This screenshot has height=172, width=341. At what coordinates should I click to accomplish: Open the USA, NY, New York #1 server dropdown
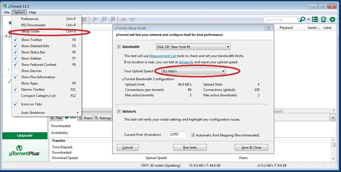pos(193,47)
